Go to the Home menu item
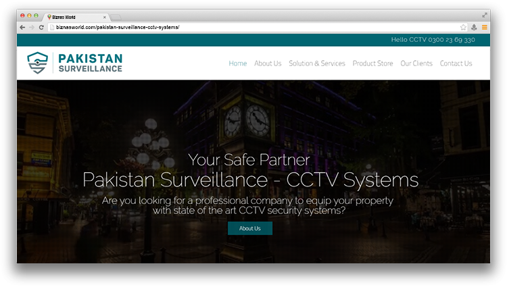 (x=238, y=63)
